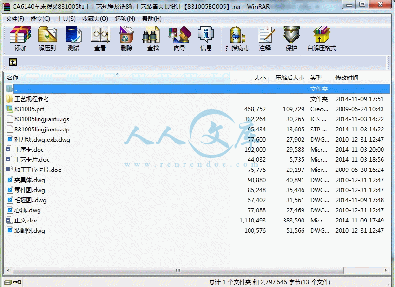Select 心轴..dwg file
Viewport: 395px width, 287px height.
click(27, 210)
